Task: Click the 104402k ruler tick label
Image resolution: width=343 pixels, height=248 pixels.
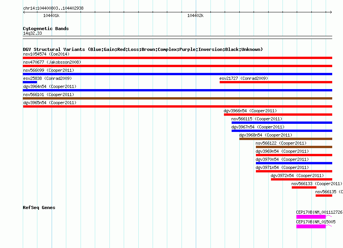Action: click(195, 15)
